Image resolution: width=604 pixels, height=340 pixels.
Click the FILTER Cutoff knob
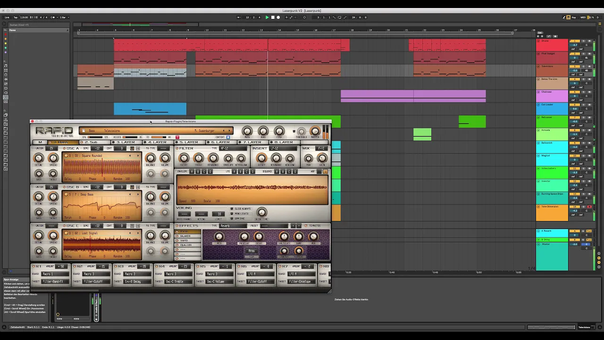click(x=184, y=159)
